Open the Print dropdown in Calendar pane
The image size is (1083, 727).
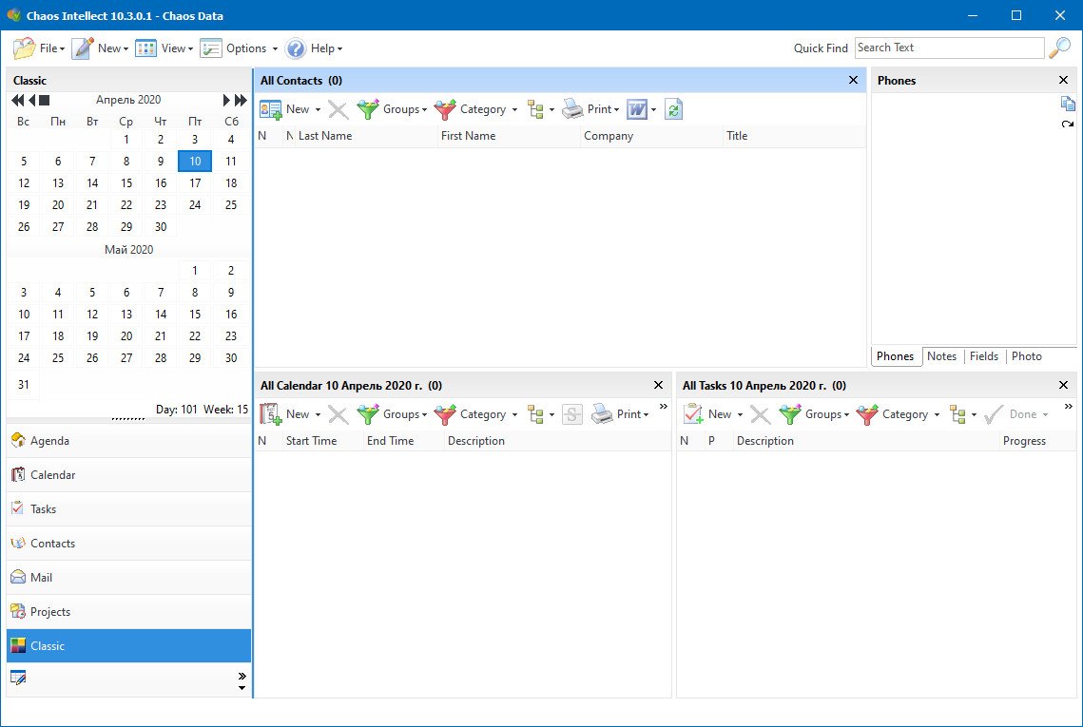point(620,414)
